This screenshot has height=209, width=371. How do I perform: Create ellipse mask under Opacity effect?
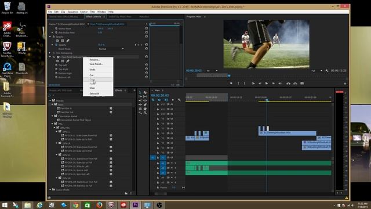click(x=57, y=41)
